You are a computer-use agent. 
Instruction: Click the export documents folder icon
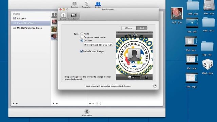pos(97,103)
